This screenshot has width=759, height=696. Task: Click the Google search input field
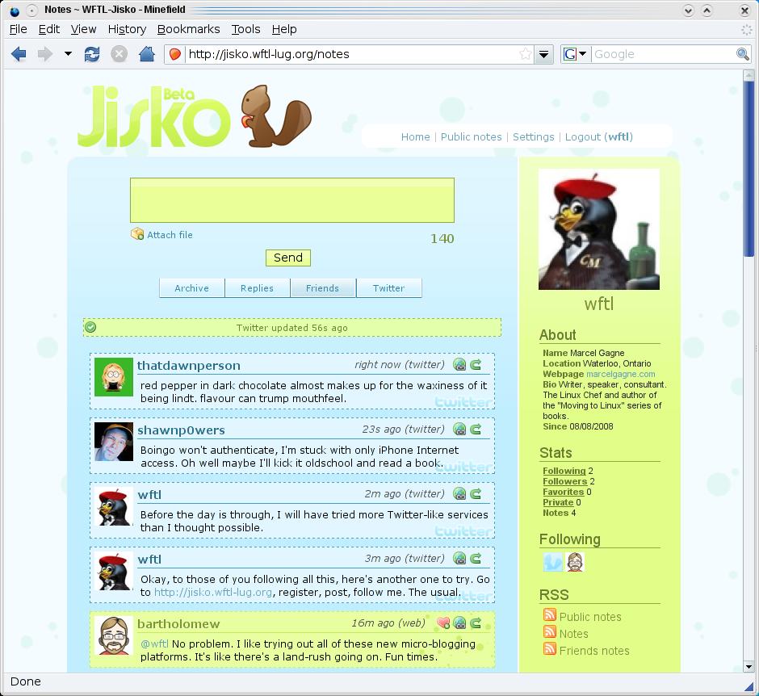(663, 54)
